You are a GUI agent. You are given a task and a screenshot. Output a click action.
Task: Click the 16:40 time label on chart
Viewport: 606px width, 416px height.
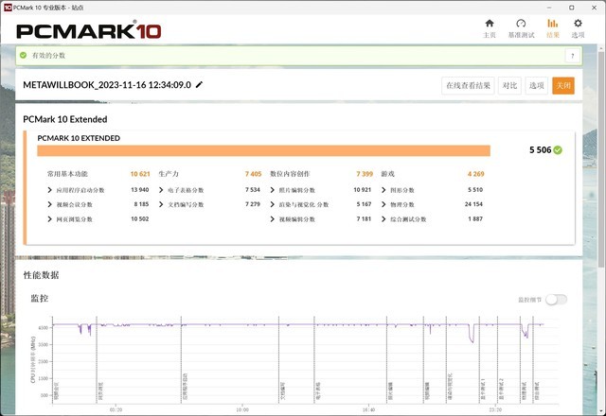(x=368, y=409)
